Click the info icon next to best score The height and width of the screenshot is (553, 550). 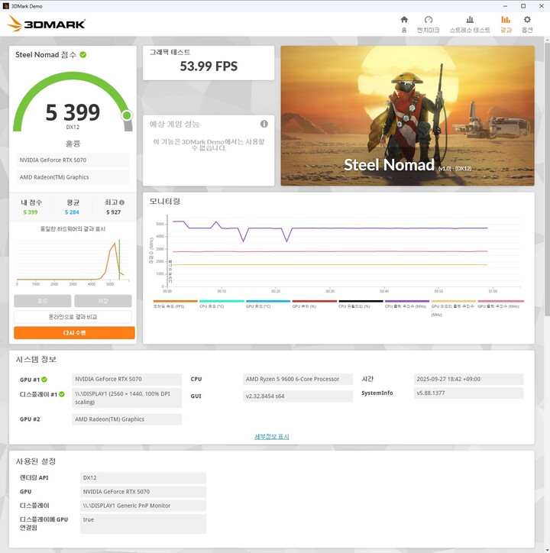pyautogui.click(x=121, y=202)
